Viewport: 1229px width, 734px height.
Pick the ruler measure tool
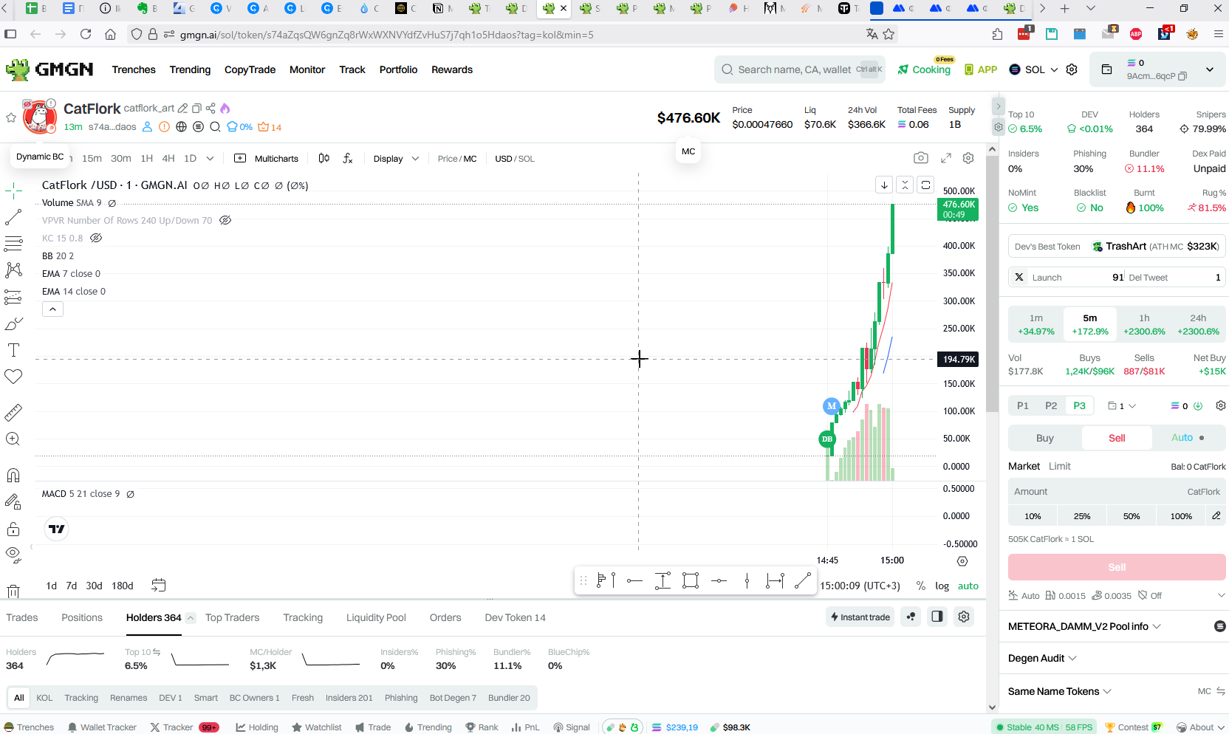[13, 412]
